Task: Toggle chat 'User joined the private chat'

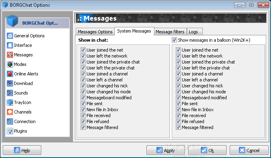Action: click(x=83, y=62)
